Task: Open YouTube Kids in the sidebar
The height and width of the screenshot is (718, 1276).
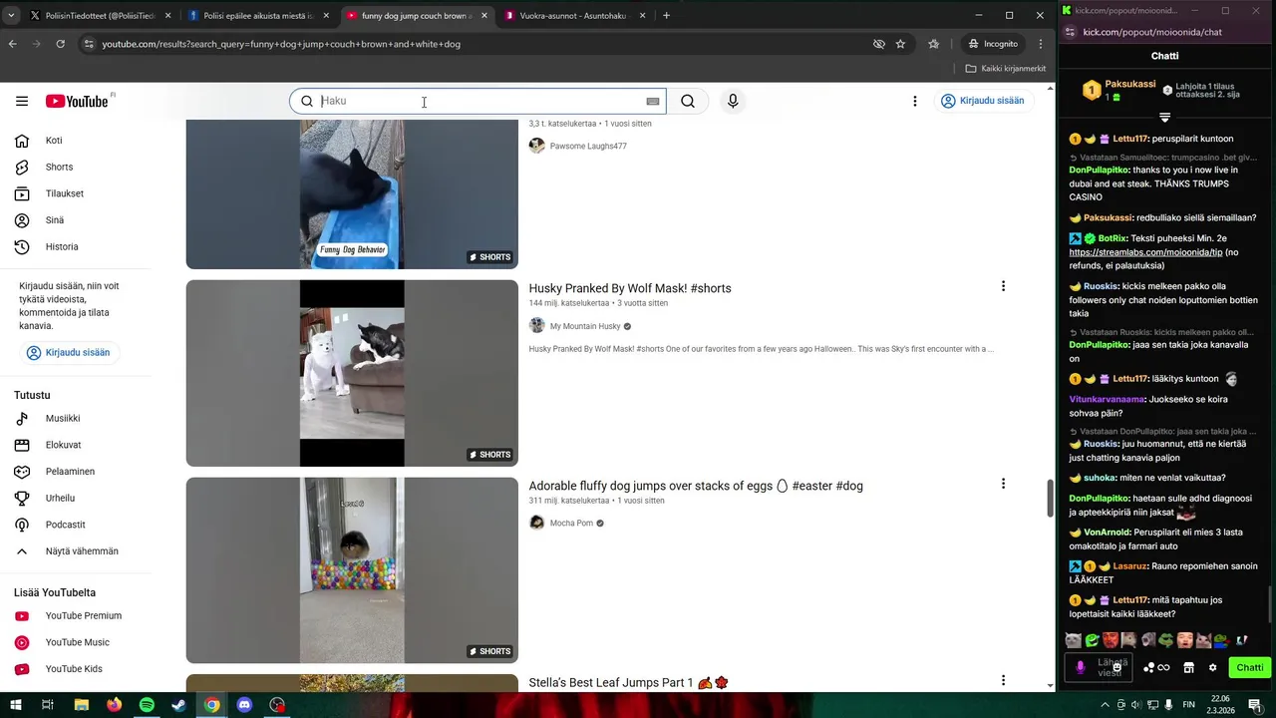Action: (x=76, y=669)
